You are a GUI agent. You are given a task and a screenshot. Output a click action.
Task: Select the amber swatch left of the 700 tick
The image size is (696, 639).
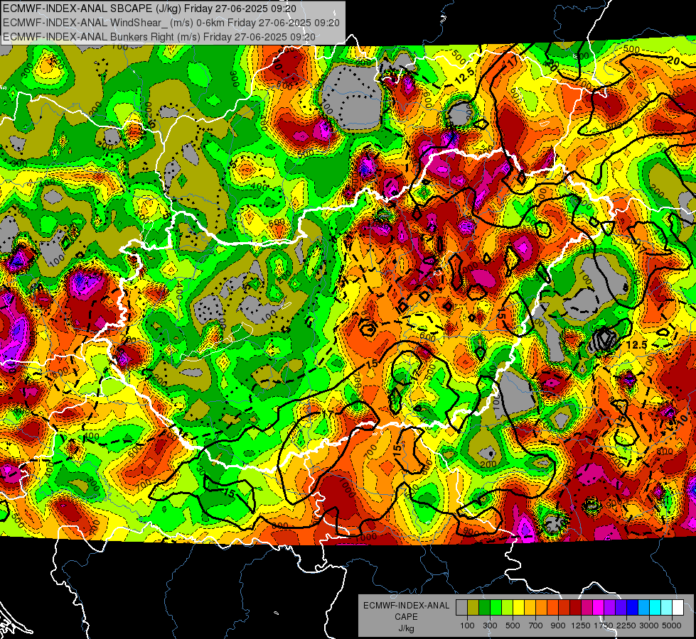click(x=530, y=608)
